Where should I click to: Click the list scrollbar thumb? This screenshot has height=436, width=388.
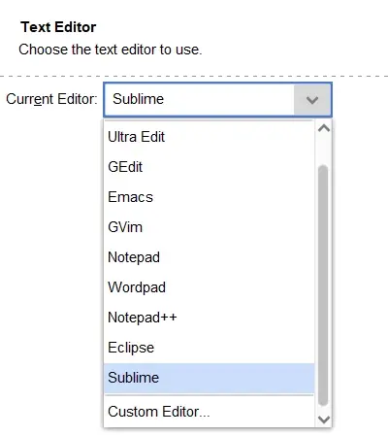tap(323, 285)
